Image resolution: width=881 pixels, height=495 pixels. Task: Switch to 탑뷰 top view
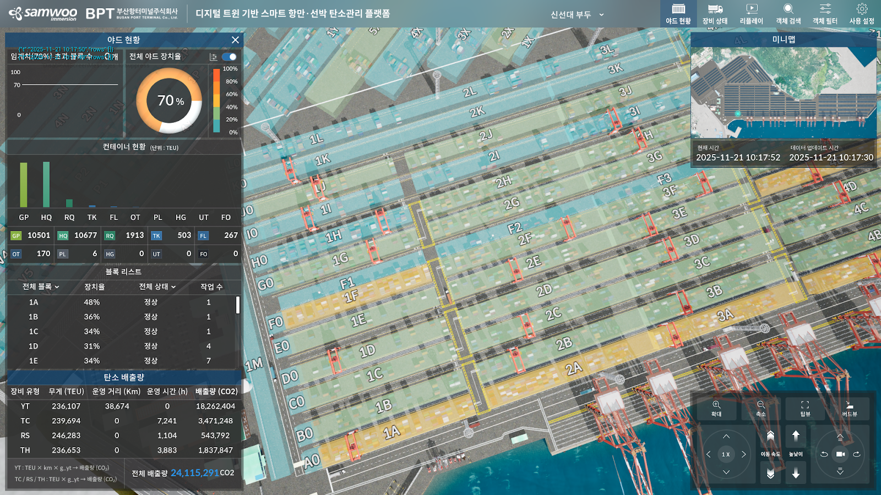coord(805,408)
